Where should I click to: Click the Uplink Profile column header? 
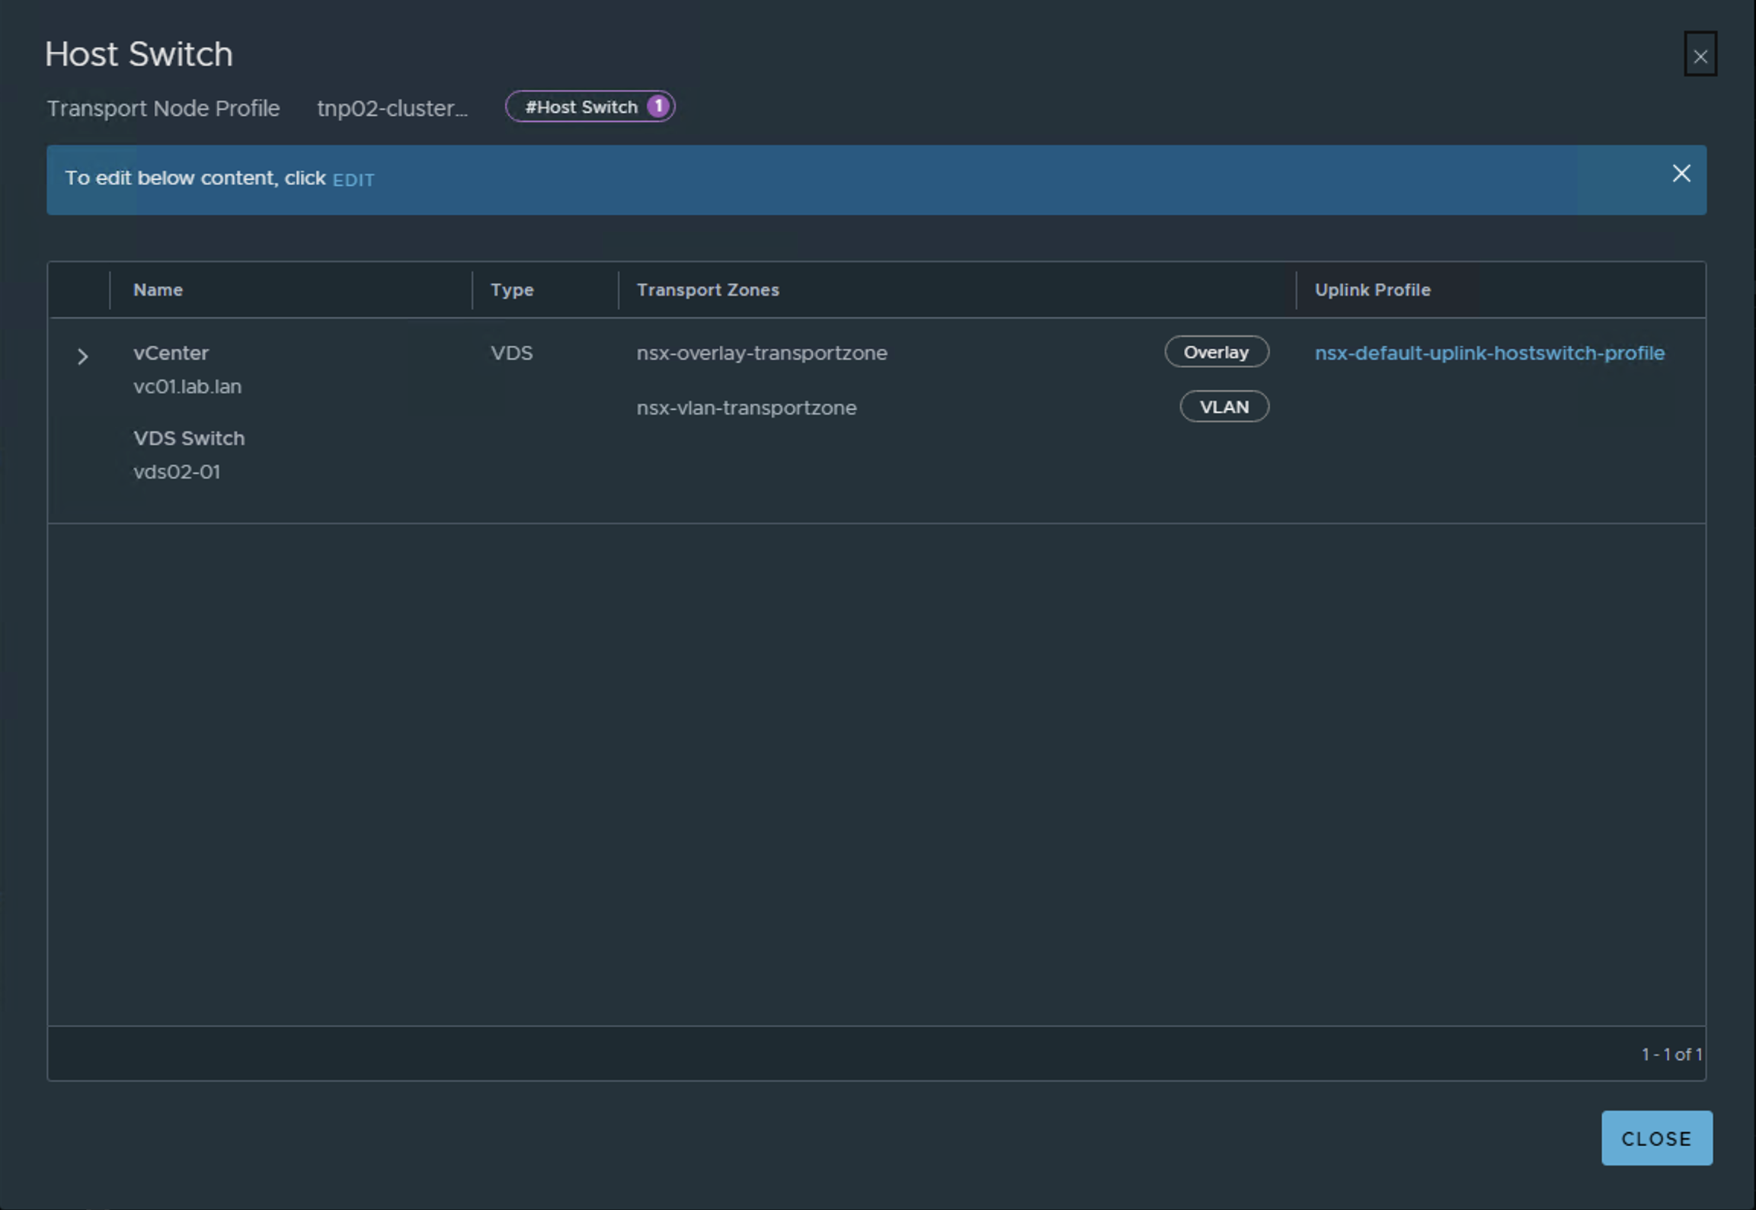(1372, 290)
